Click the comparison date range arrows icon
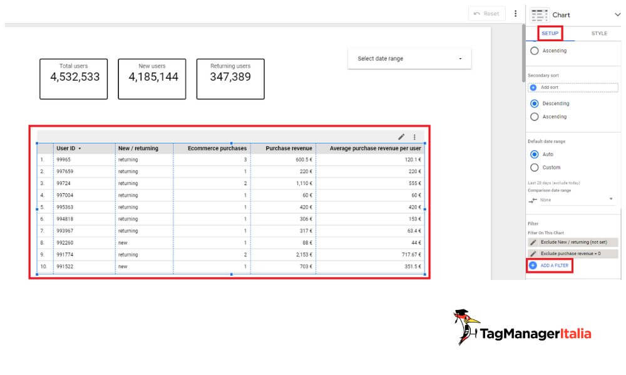626x375 pixels. [533, 201]
